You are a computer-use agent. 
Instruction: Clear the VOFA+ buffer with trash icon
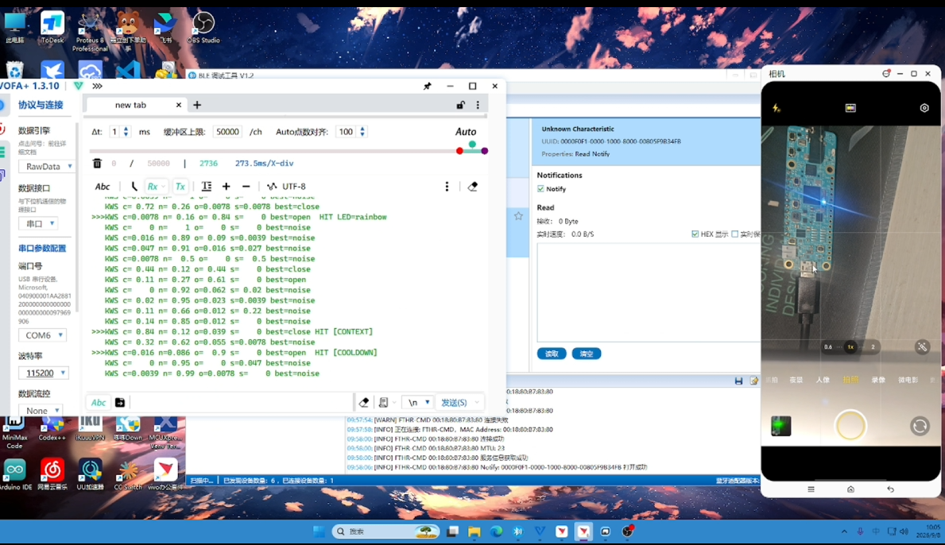coord(97,163)
